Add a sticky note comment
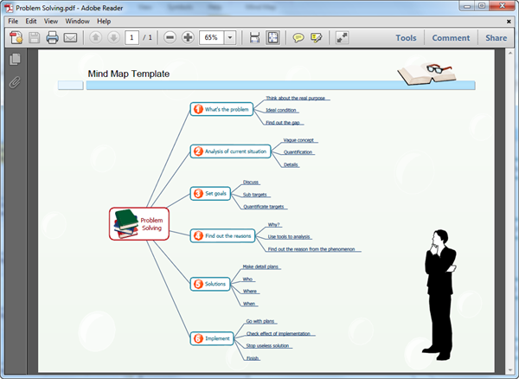 point(298,38)
